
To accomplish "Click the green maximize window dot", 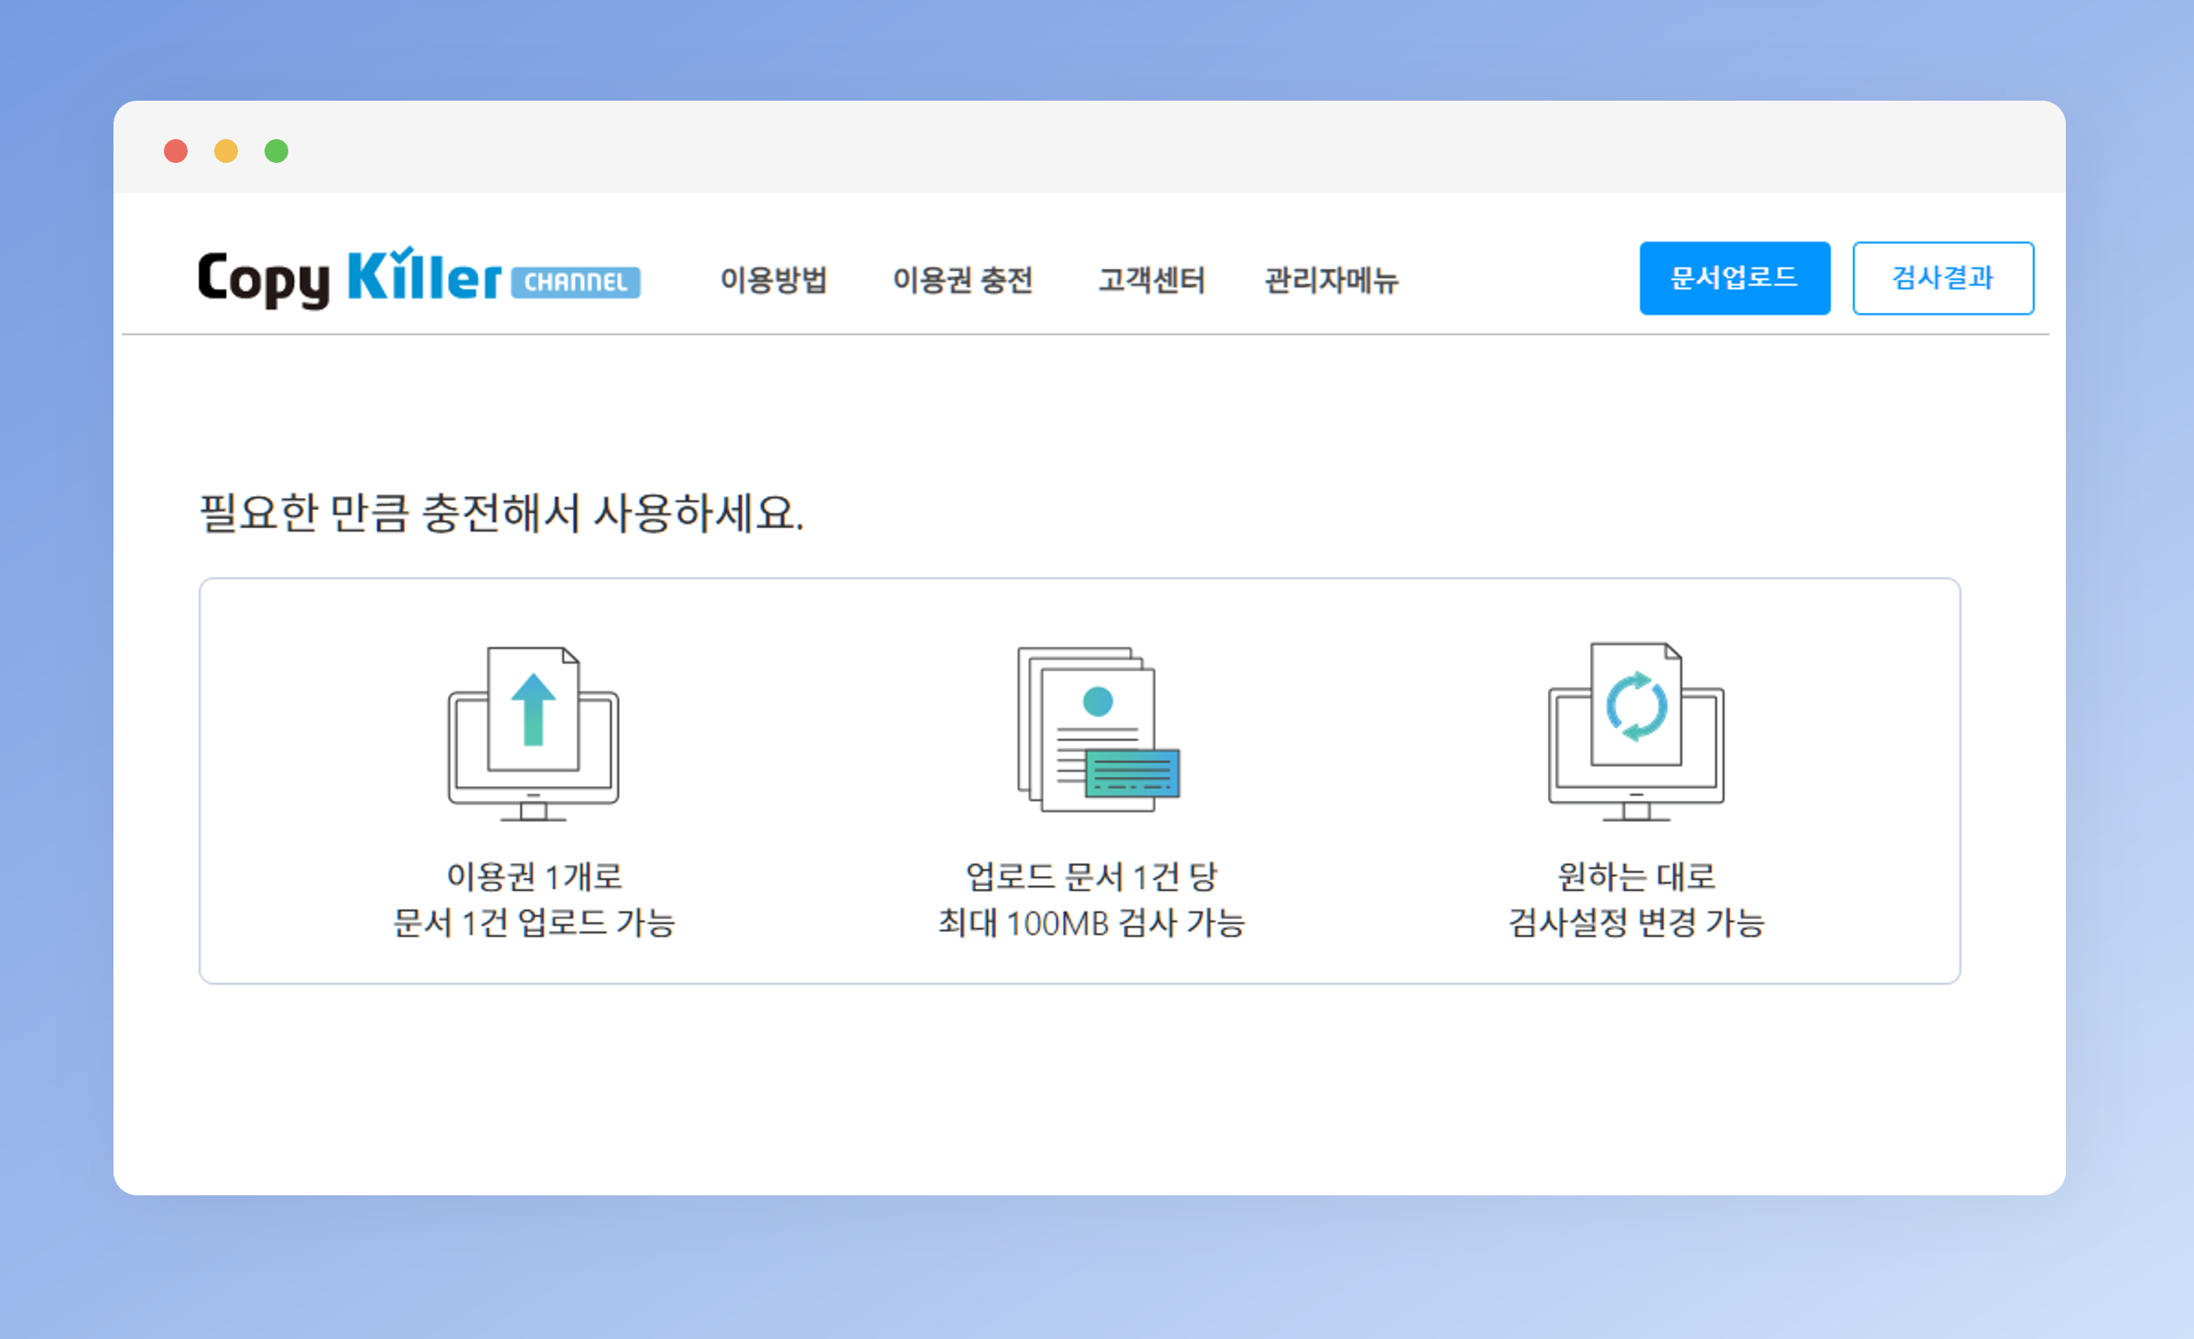I will point(276,151).
